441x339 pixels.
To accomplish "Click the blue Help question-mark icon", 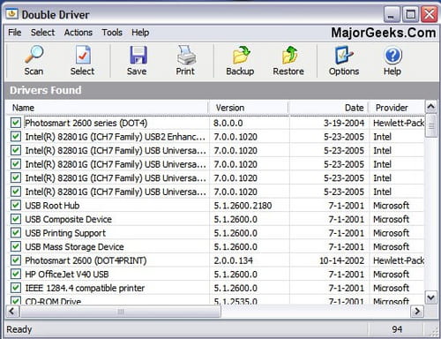I will tap(392, 55).
